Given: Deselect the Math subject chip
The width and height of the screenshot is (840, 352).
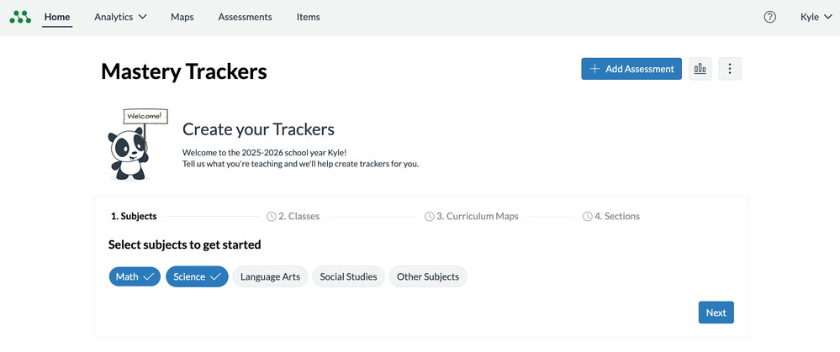Looking at the screenshot, I should click(x=135, y=276).
